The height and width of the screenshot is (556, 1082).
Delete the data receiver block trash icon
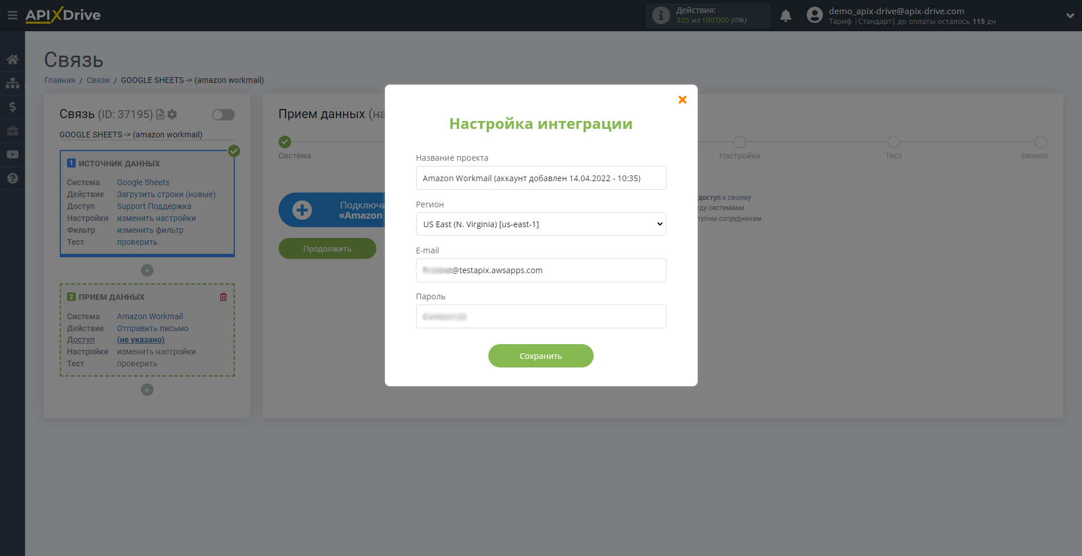click(x=223, y=297)
